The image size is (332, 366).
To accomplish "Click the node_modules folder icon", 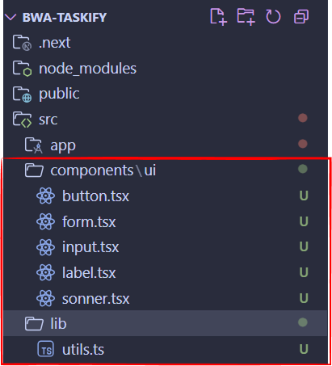I will click(x=22, y=69).
